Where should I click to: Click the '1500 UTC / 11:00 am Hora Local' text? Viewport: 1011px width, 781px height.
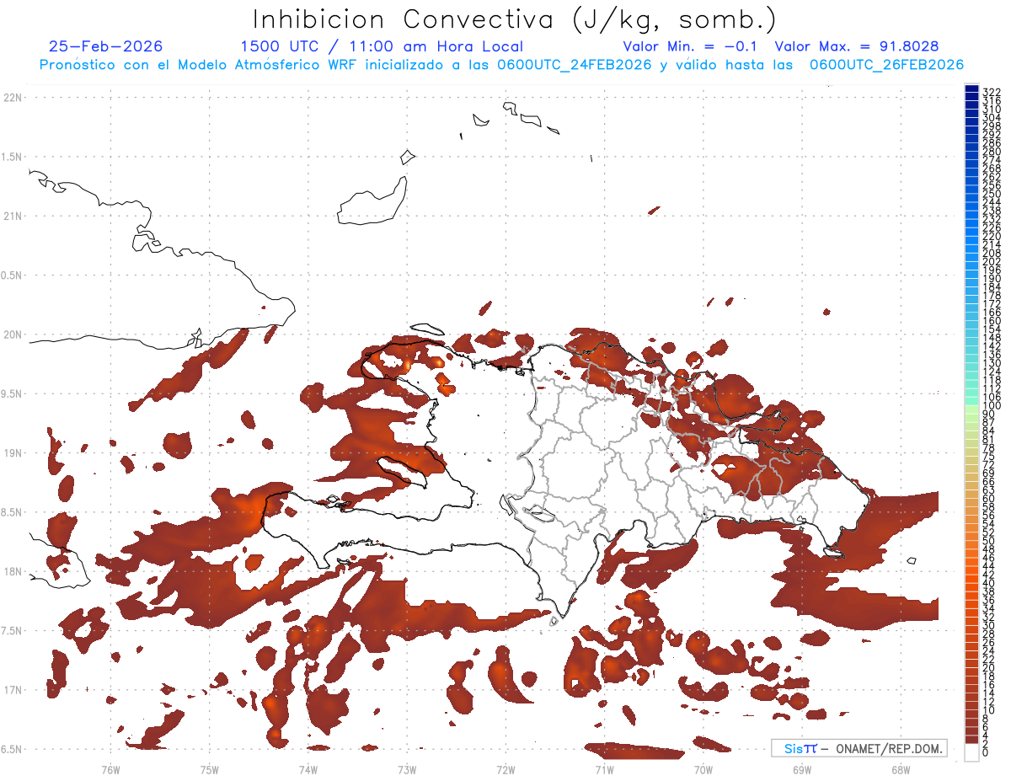point(382,46)
